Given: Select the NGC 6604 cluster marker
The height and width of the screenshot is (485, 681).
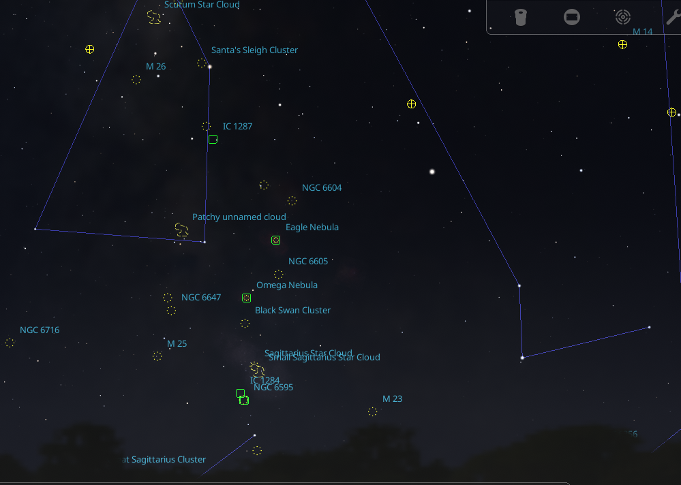Looking at the screenshot, I should coord(292,200).
